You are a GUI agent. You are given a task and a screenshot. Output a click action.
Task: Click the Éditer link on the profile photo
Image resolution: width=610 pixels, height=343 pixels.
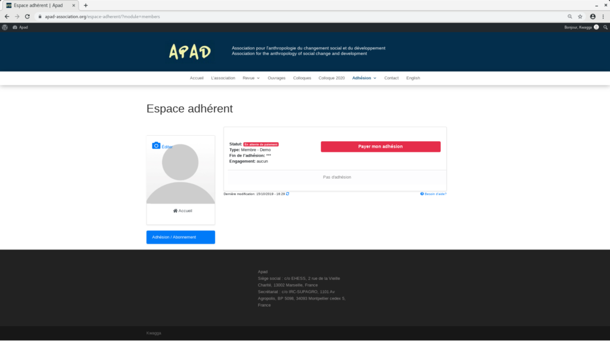167,147
